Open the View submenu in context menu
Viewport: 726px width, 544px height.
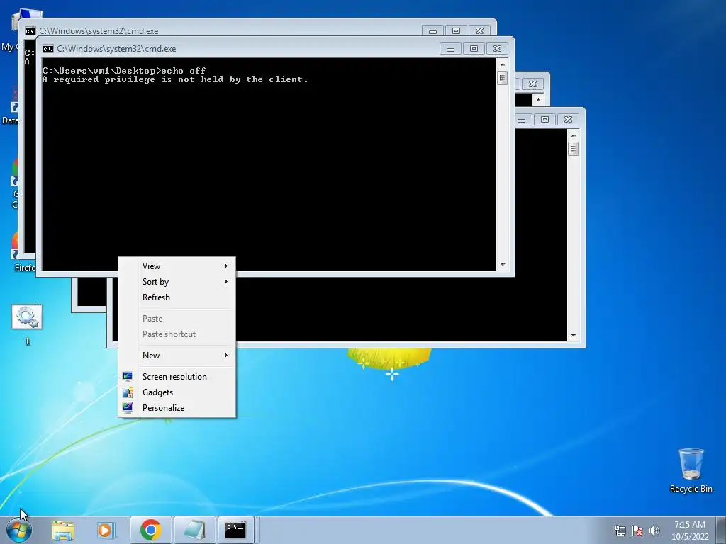(x=177, y=266)
